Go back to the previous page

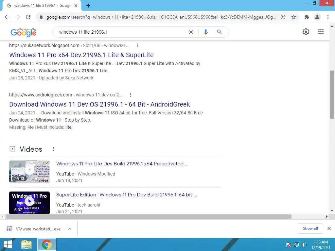7,17
